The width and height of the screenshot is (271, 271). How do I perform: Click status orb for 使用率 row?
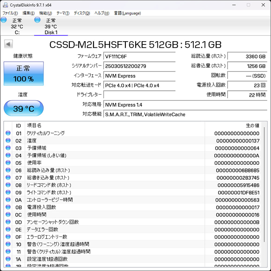click(x=8, y=163)
